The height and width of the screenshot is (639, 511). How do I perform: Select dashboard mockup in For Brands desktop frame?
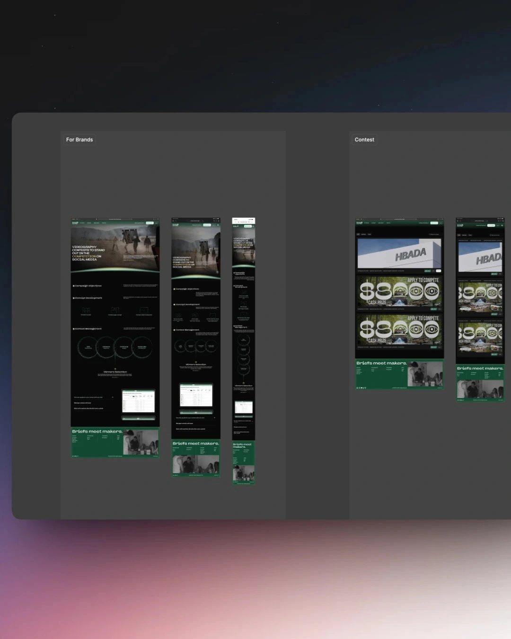pos(138,401)
